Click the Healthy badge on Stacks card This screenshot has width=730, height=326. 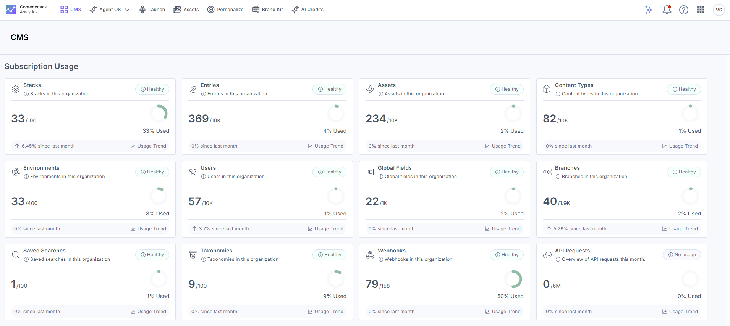[152, 89]
